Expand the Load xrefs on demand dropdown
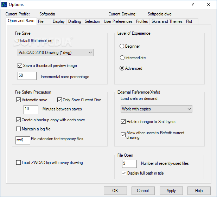This screenshot has height=197, width=217. [157, 109]
